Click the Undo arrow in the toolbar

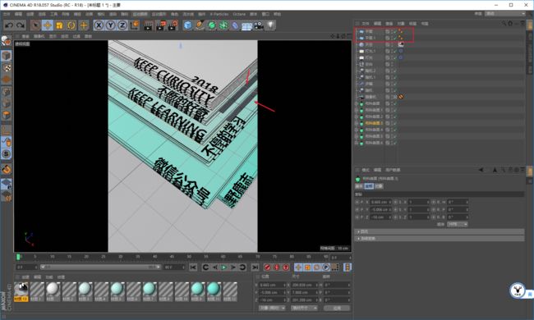pyautogui.click(x=9, y=25)
